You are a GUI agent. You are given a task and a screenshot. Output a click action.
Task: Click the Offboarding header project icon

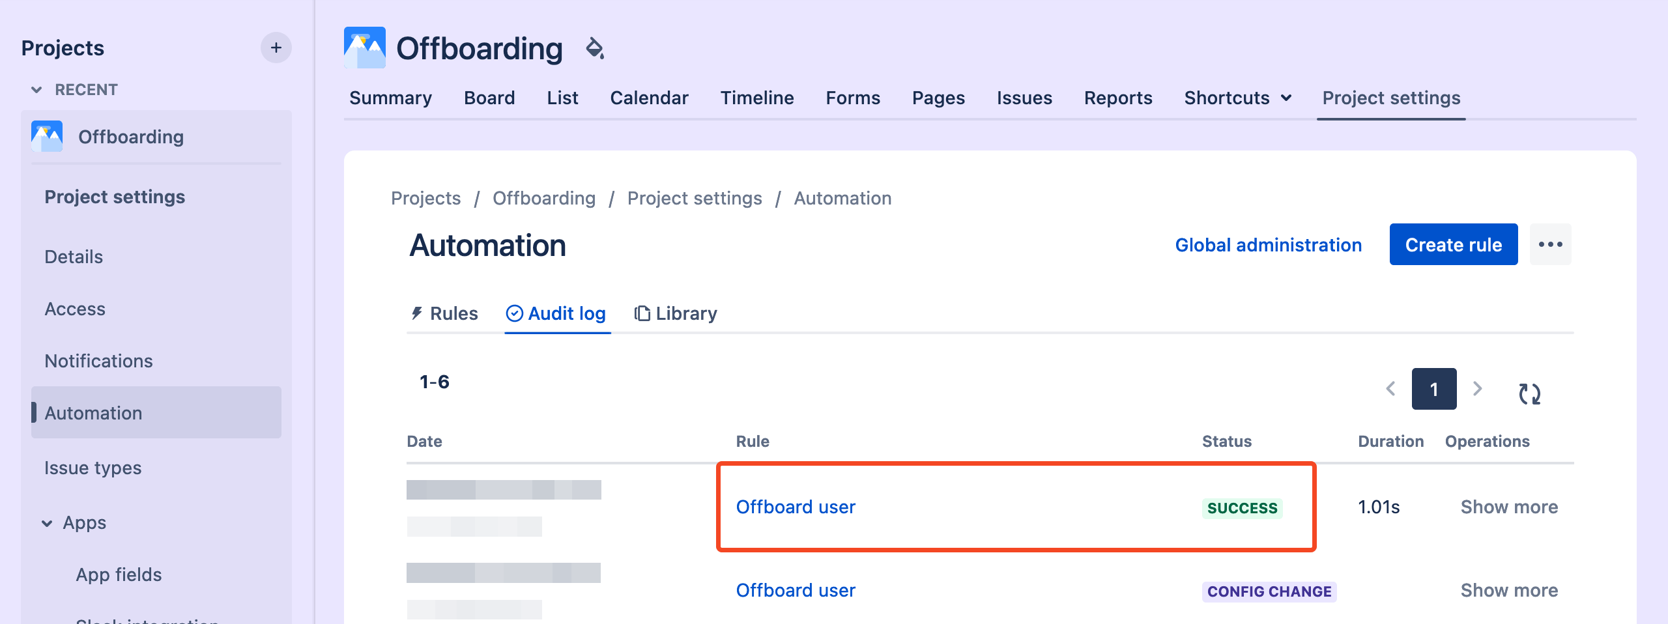[x=365, y=48]
